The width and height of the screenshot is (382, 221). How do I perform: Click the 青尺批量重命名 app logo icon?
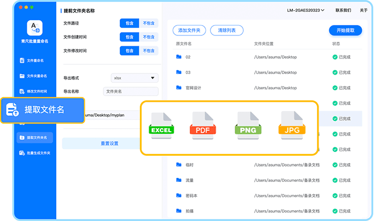(34, 28)
